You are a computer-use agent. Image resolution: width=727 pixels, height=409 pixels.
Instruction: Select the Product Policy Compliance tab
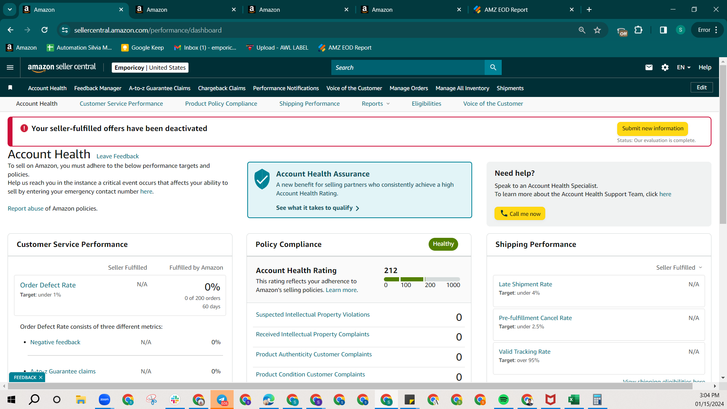point(221,104)
